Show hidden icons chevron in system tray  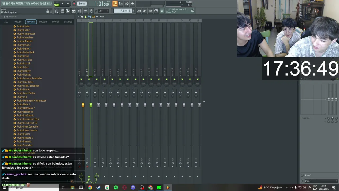click(287, 188)
